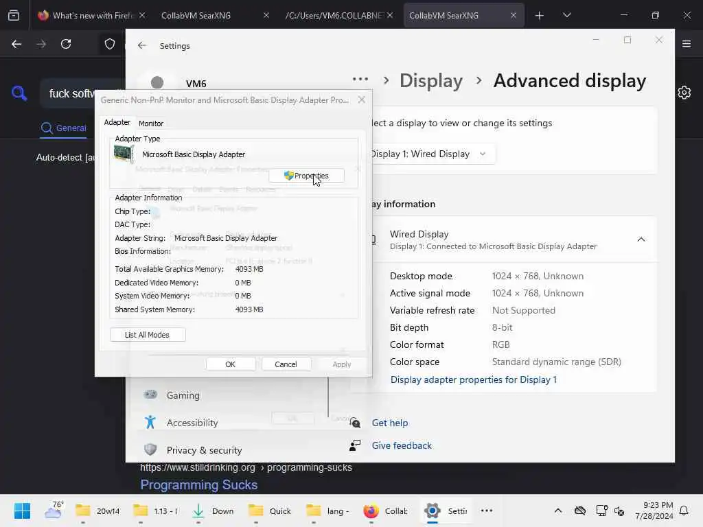Image resolution: width=703 pixels, height=527 pixels.
Task: Click the muted volume tray icon
Action: (x=619, y=511)
